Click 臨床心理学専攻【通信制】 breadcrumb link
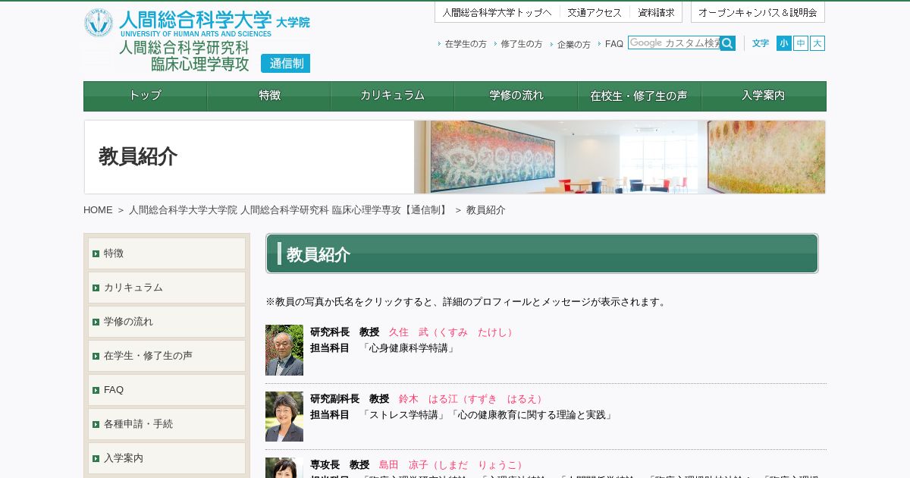 tap(289, 210)
